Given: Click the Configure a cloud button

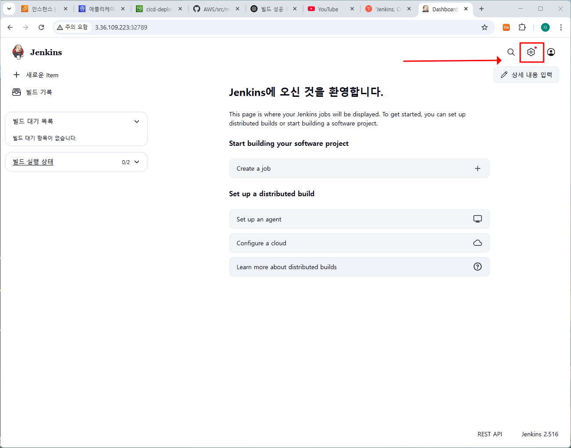Looking at the screenshot, I should [359, 243].
